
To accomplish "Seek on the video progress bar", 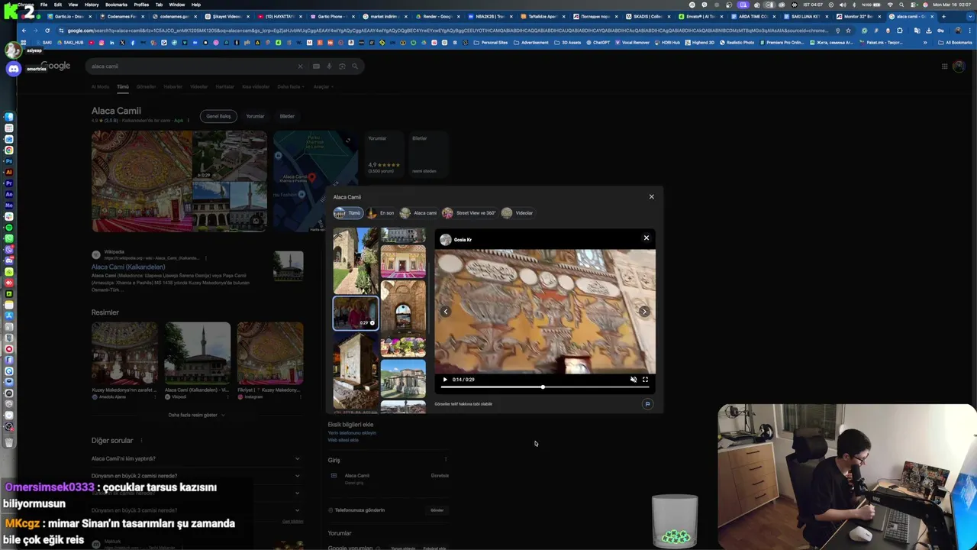I will click(544, 387).
